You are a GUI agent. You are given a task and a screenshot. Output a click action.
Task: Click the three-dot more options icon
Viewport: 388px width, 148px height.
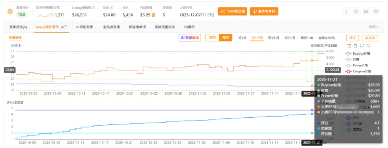346,11
